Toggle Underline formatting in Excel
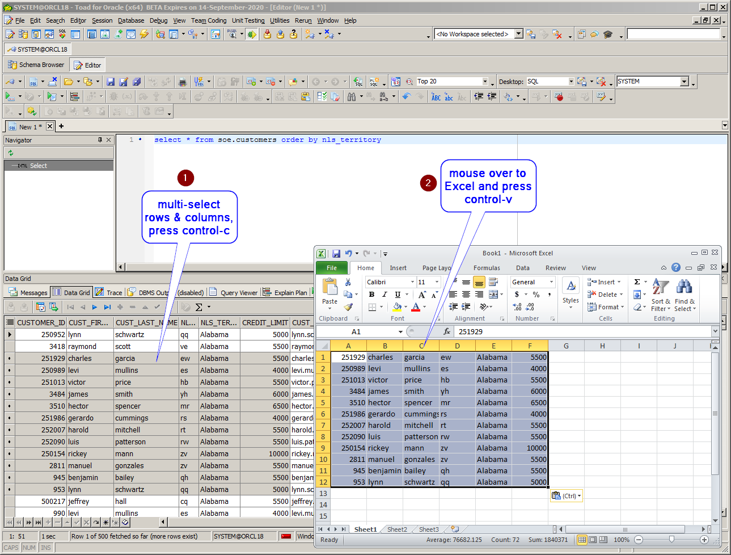The image size is (731, 555). [x=398, y=295]
